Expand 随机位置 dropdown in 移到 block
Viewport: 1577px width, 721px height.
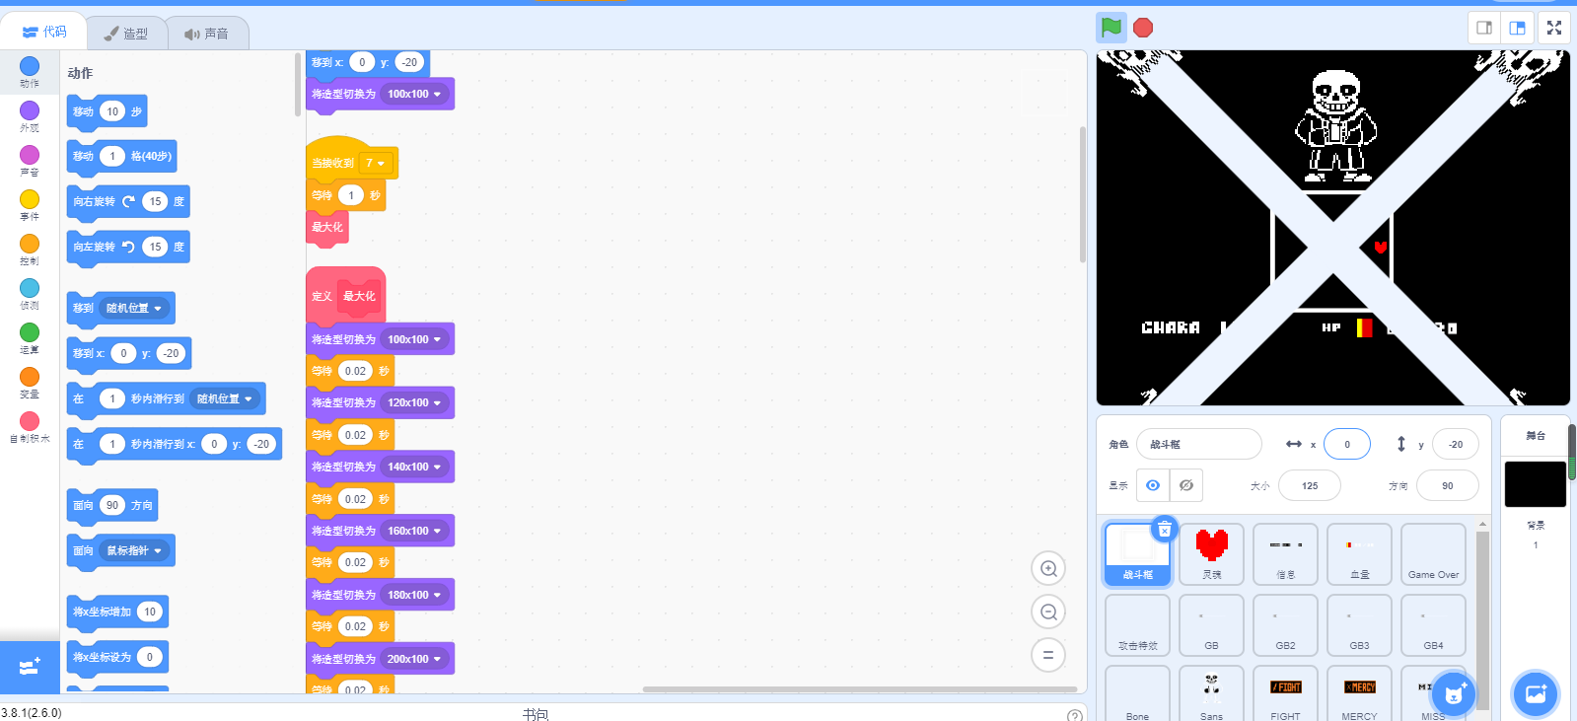click(134, 308)
